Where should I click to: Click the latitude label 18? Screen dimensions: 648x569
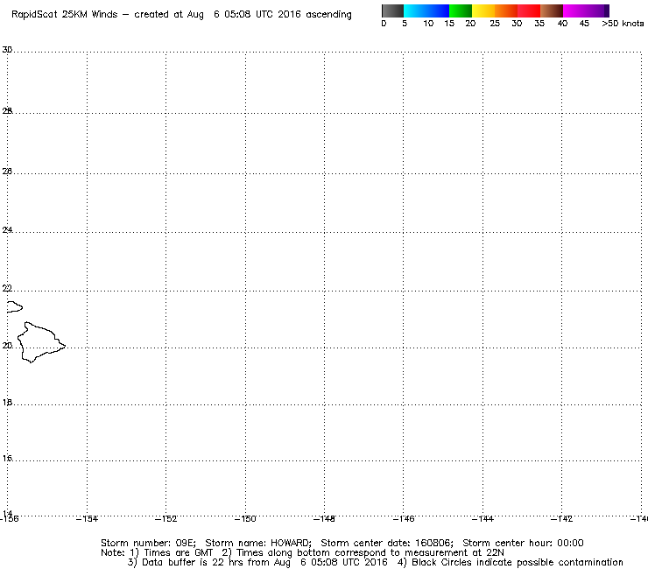(x=7, y=403)
